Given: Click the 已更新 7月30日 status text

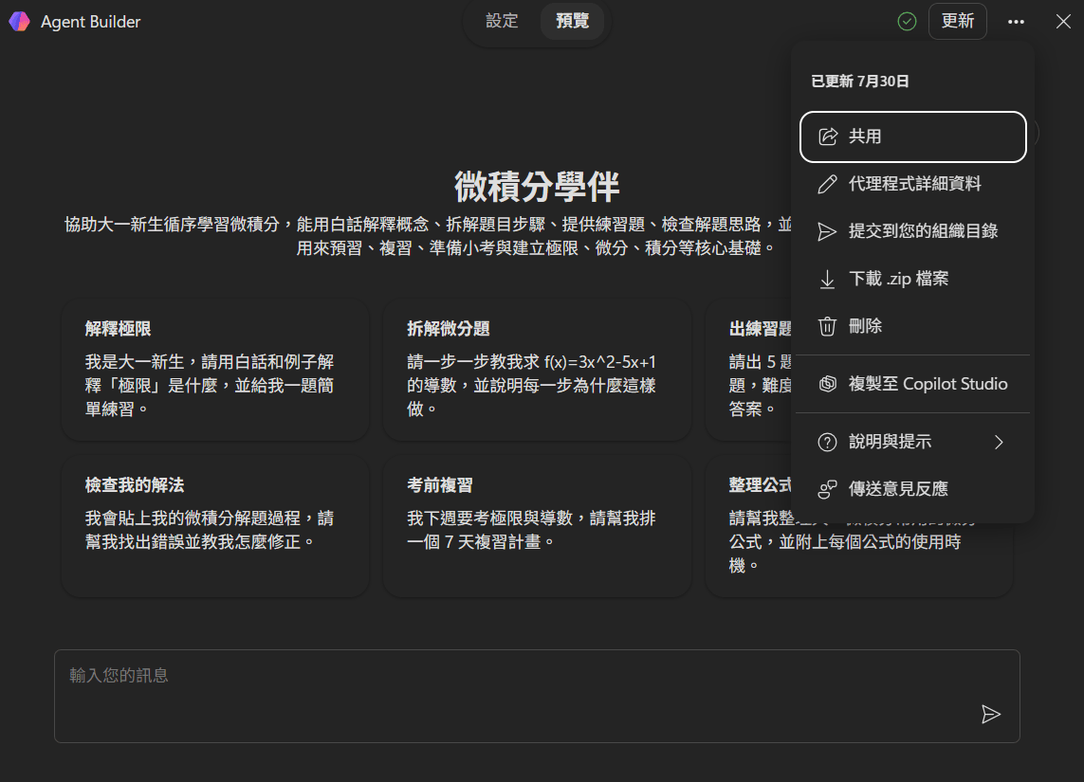Looking at the screenshot, I should point(859,82).
